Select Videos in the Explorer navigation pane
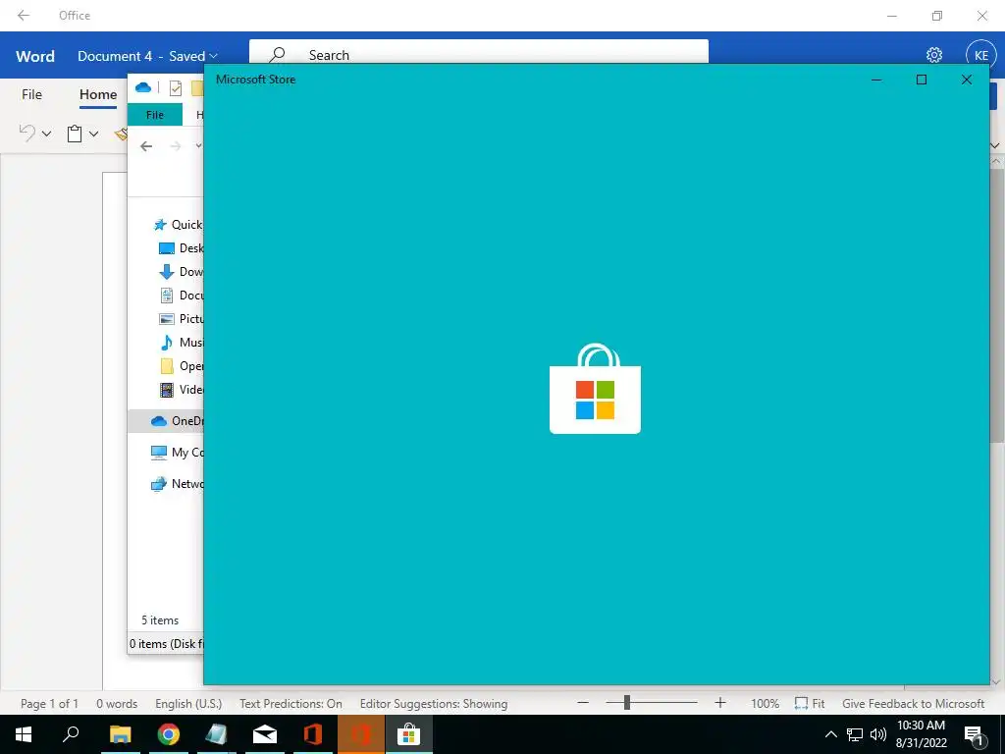Viewport: 1005px width, 754px height. tap(181, 389)
